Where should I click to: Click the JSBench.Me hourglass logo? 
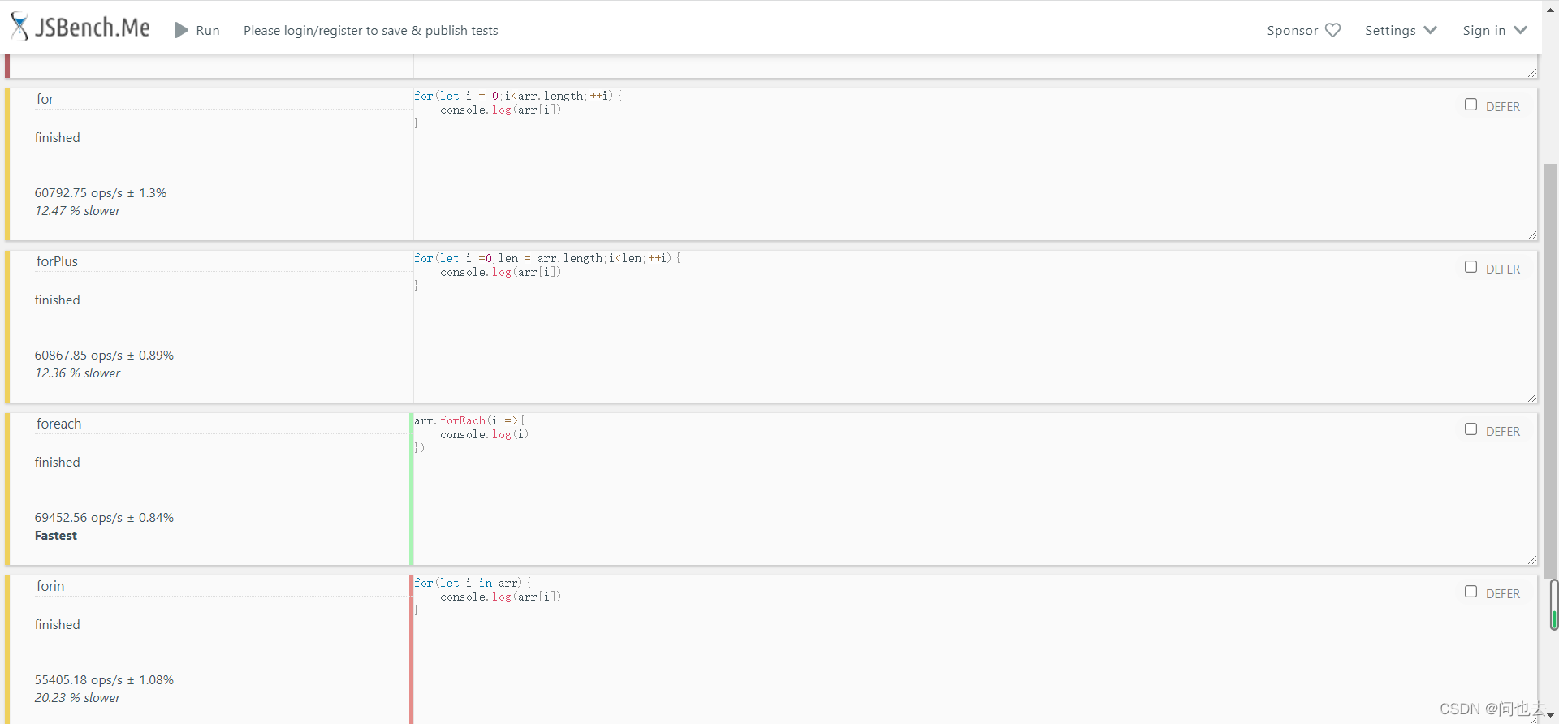point(19,27)
